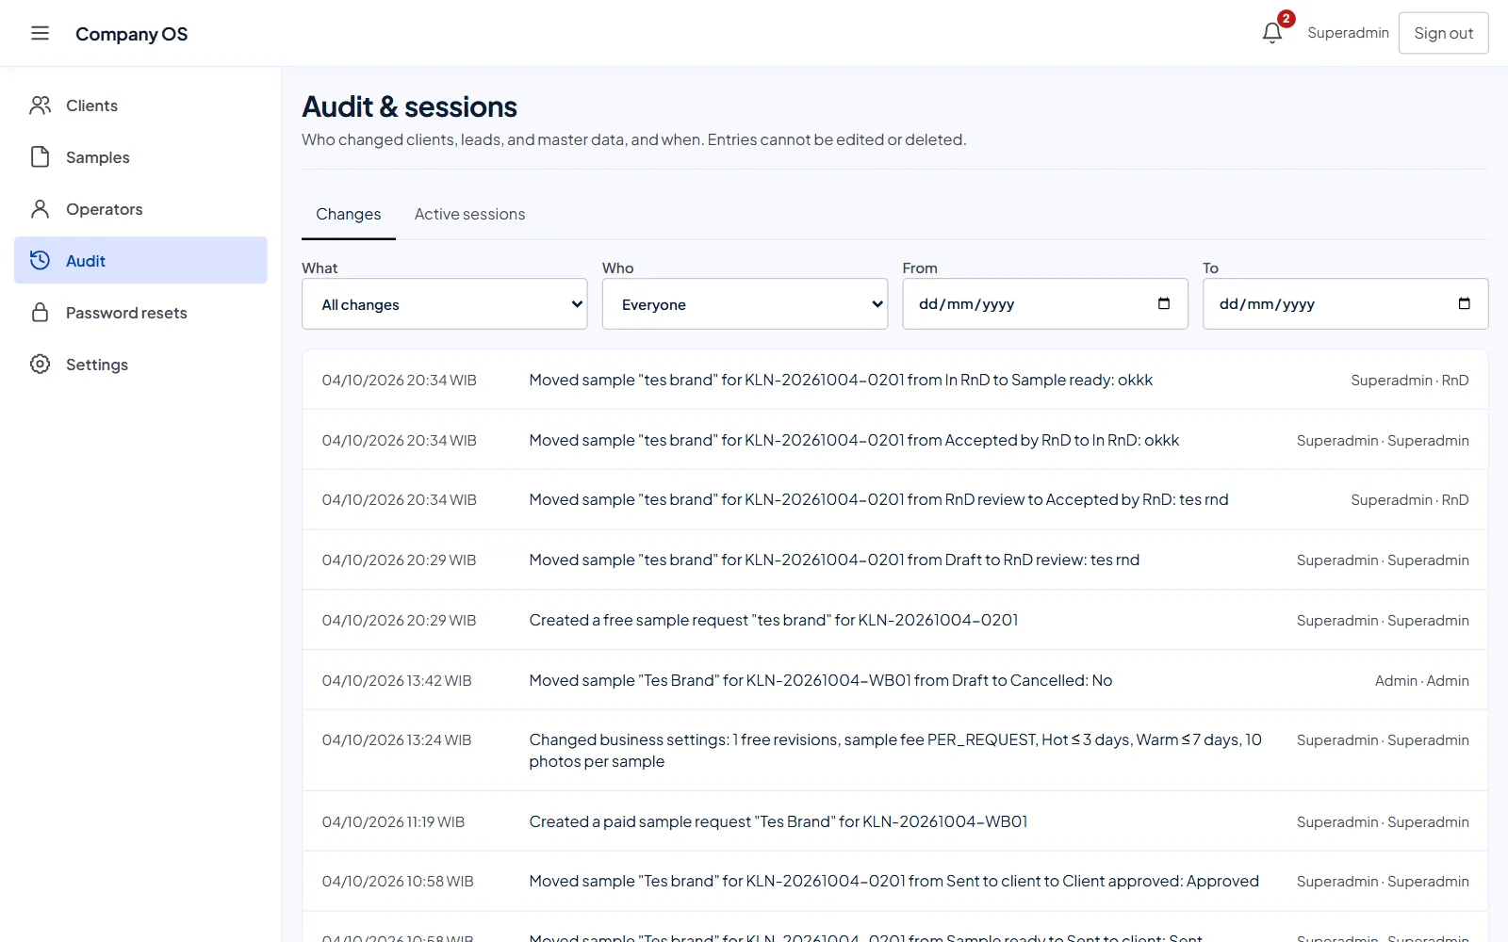Click the 'Audit & sessions' page heading
This screenshot has width=1508, height=942.
(409, 106)
